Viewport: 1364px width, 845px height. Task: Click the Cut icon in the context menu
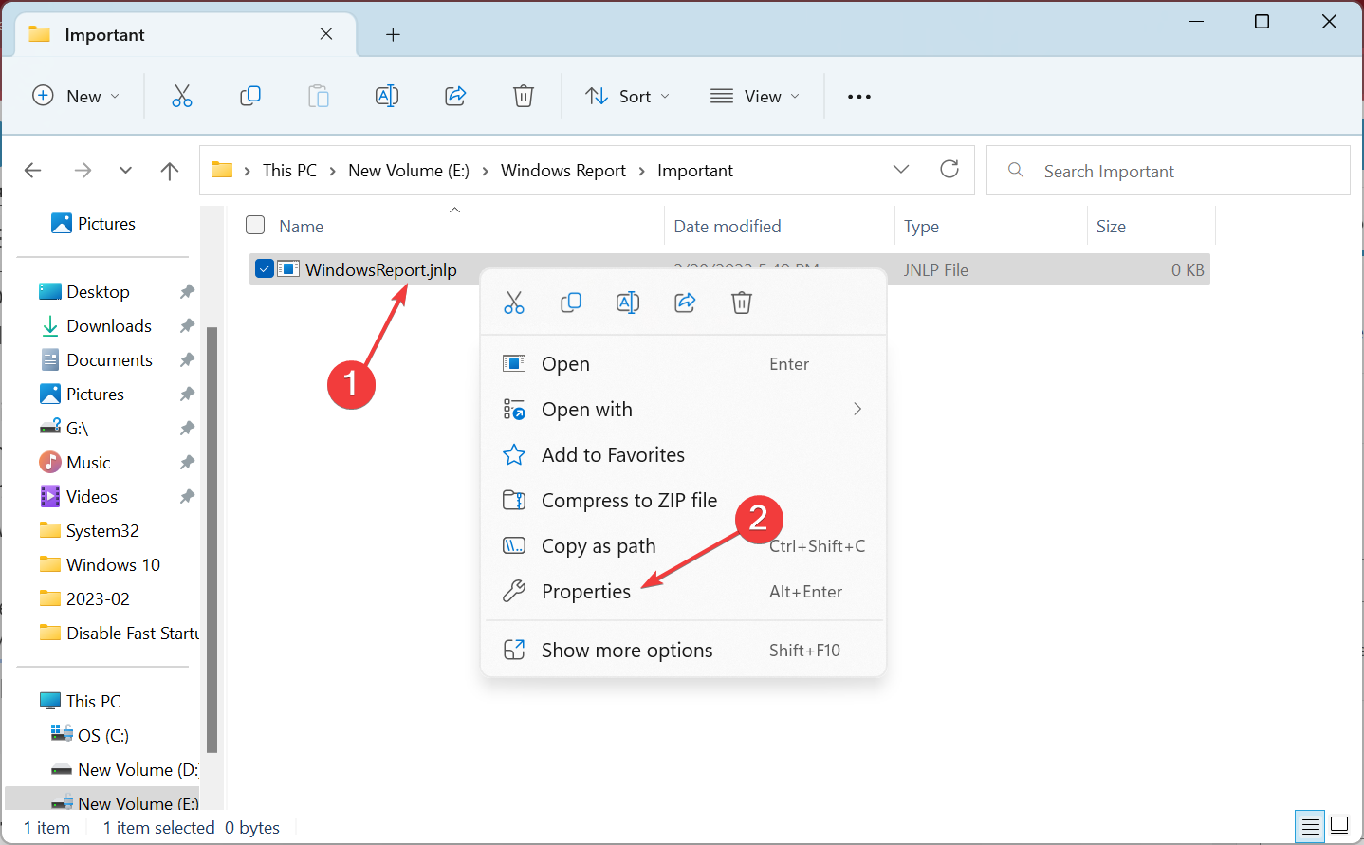pyautogui.click(x=514, y=303)
